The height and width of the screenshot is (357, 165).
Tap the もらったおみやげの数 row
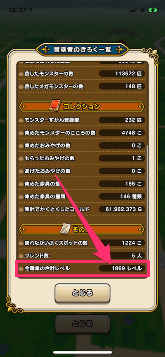(x=82, y=158)
